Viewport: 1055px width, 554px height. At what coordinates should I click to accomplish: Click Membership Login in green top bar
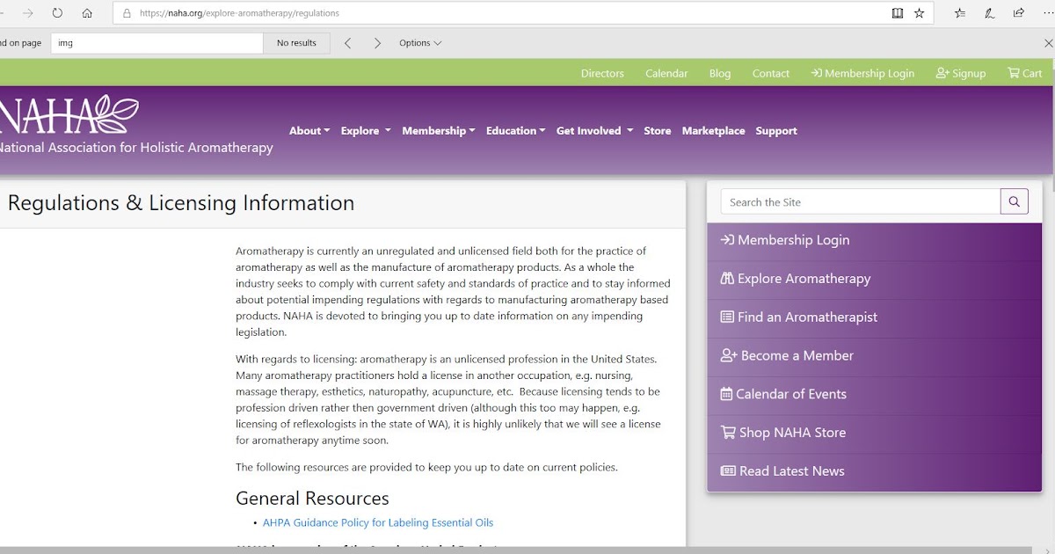click(862, 73)
